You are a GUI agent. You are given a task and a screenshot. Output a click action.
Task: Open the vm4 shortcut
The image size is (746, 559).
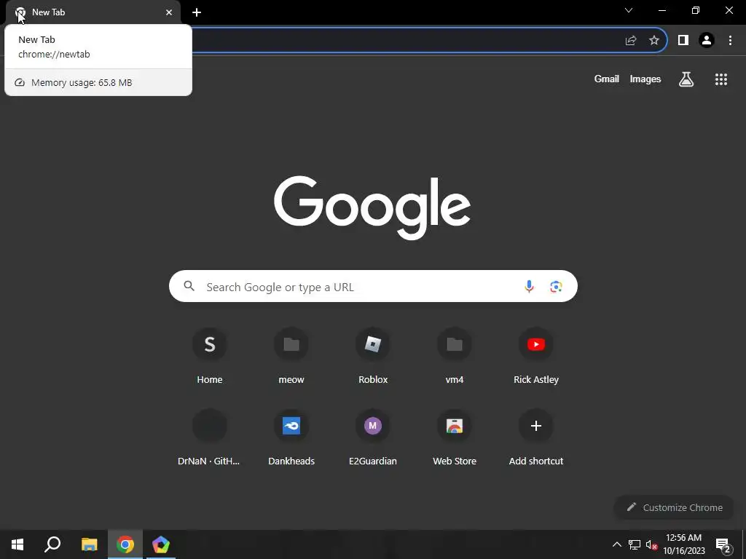point(455,355)
